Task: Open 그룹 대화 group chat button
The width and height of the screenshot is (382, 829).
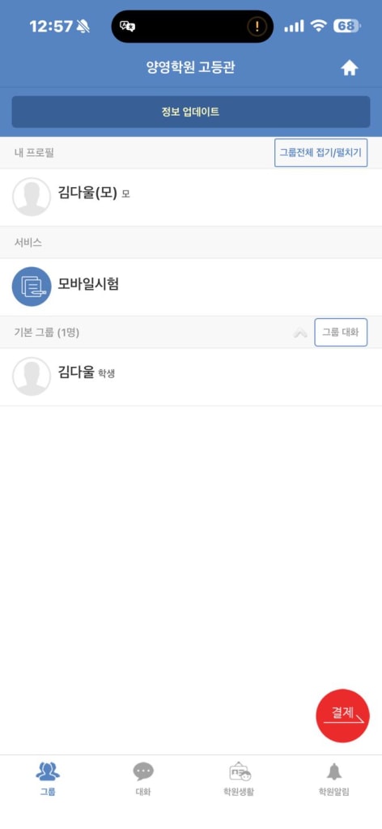Action: pos(341,333)
